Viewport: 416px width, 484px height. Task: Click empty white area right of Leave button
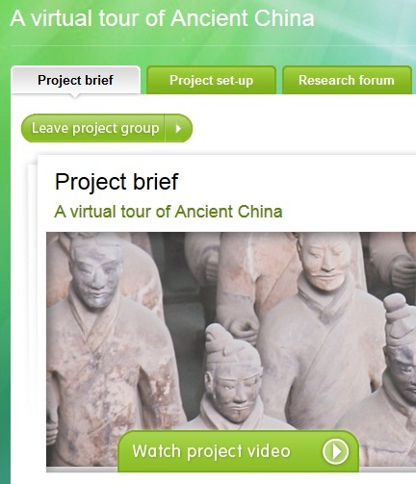click(x=301, y=128)
